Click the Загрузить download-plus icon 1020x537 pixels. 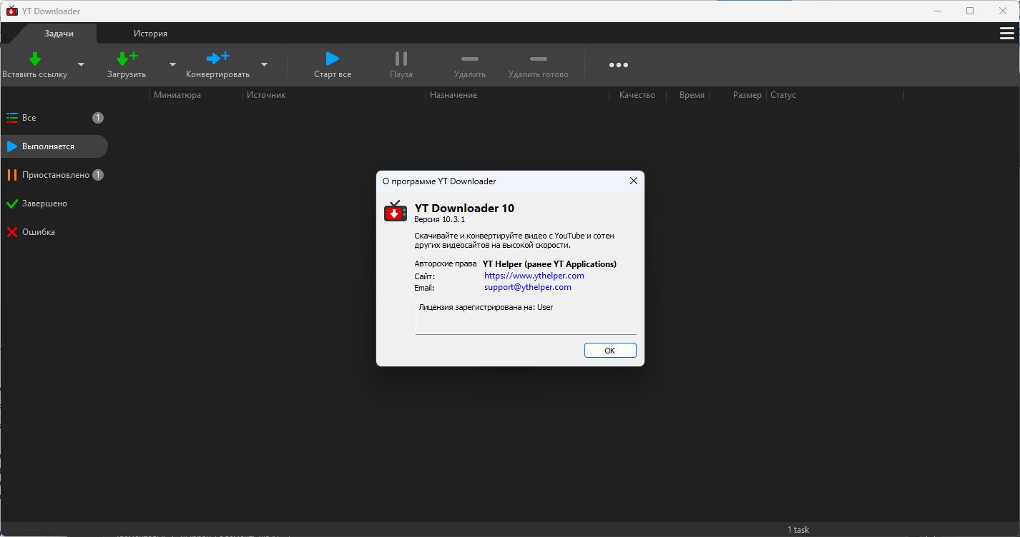(x=127, y=59)
